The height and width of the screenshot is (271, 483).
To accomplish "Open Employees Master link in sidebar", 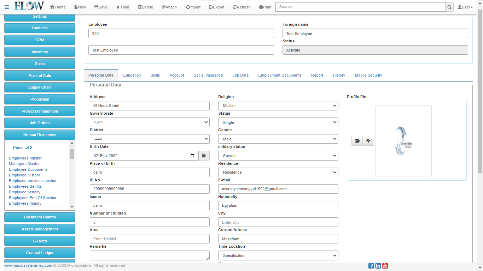I will coord(25,158).
